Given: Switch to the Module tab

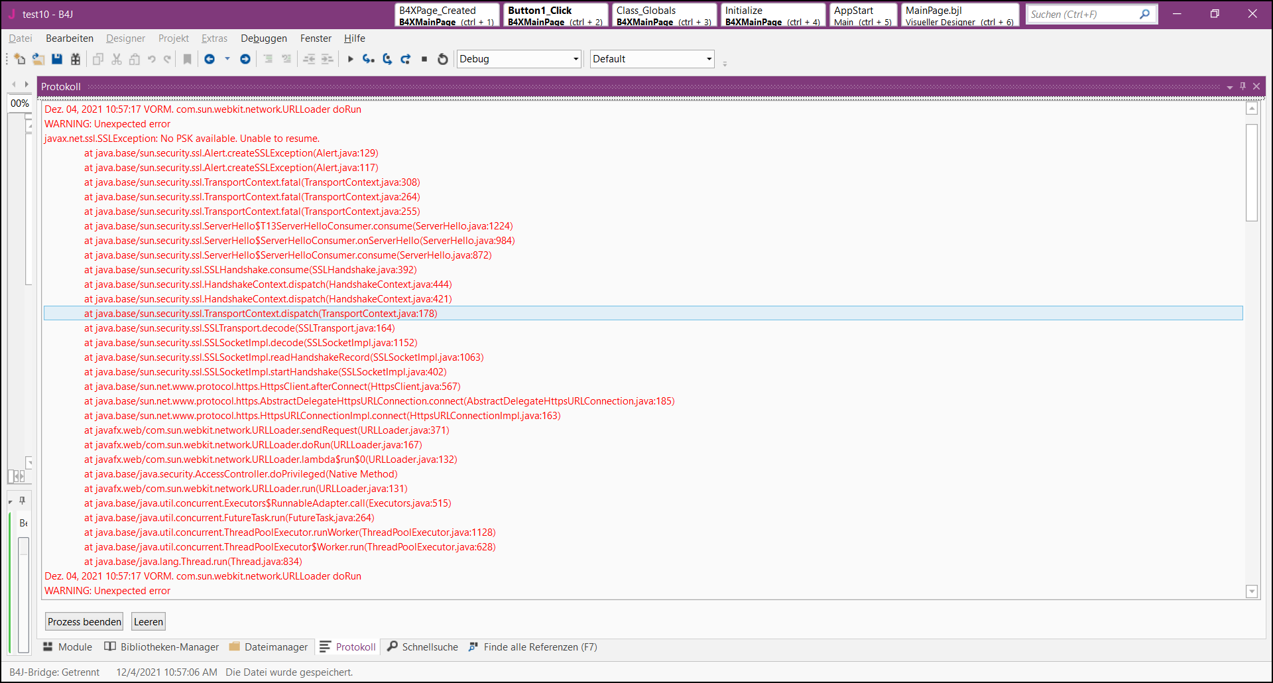Looking at the screenshot, I should 68,647.
